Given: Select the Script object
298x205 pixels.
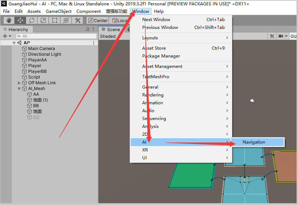Looking at the screenshot, I should point(34,77).
